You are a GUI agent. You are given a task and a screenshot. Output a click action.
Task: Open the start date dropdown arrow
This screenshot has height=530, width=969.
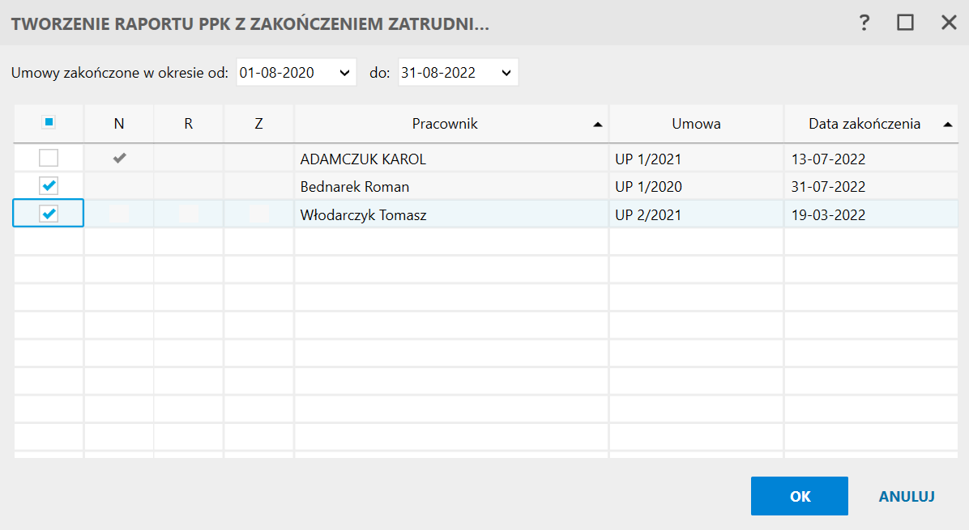click(345, 73)
